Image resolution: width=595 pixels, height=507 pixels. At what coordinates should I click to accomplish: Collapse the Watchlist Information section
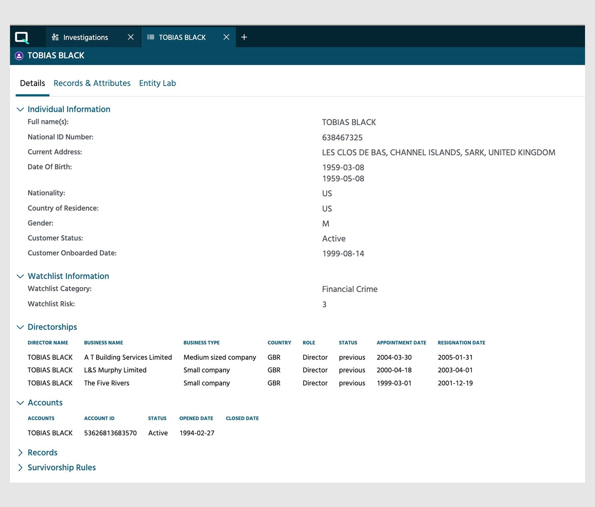20,276
